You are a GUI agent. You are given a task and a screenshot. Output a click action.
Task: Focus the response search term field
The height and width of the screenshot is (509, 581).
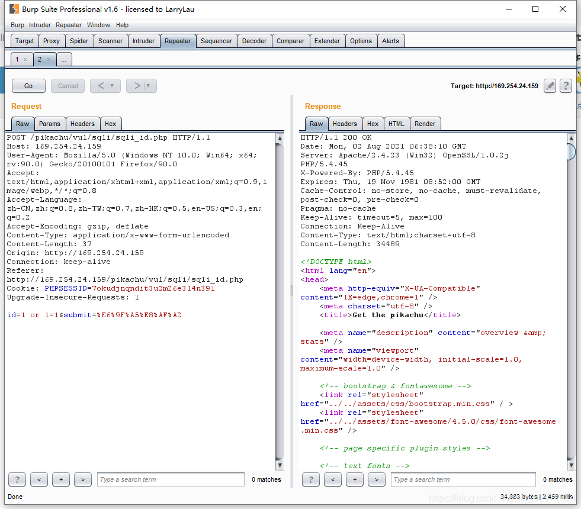point(463,479)
